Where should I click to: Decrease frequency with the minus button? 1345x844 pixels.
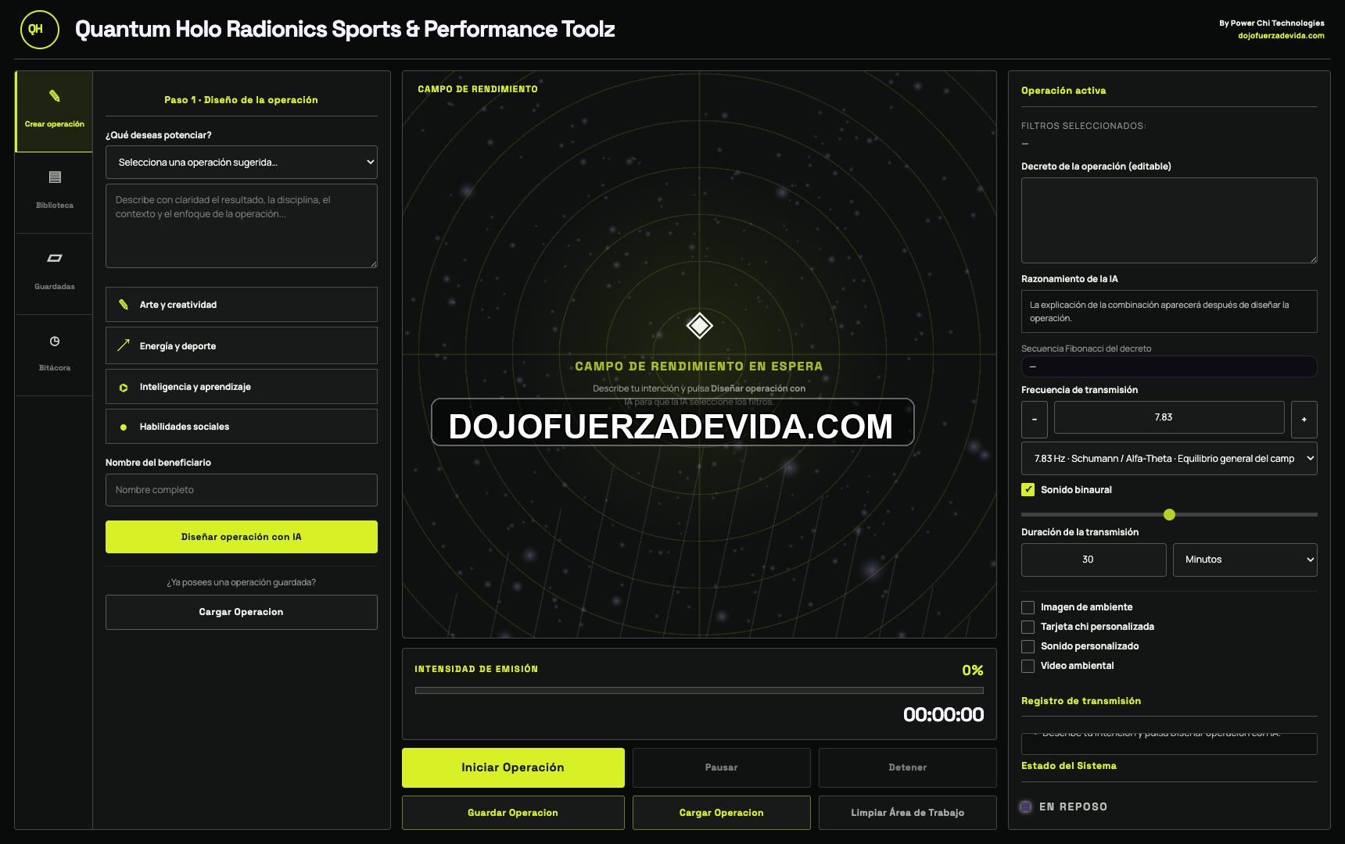1035,420
